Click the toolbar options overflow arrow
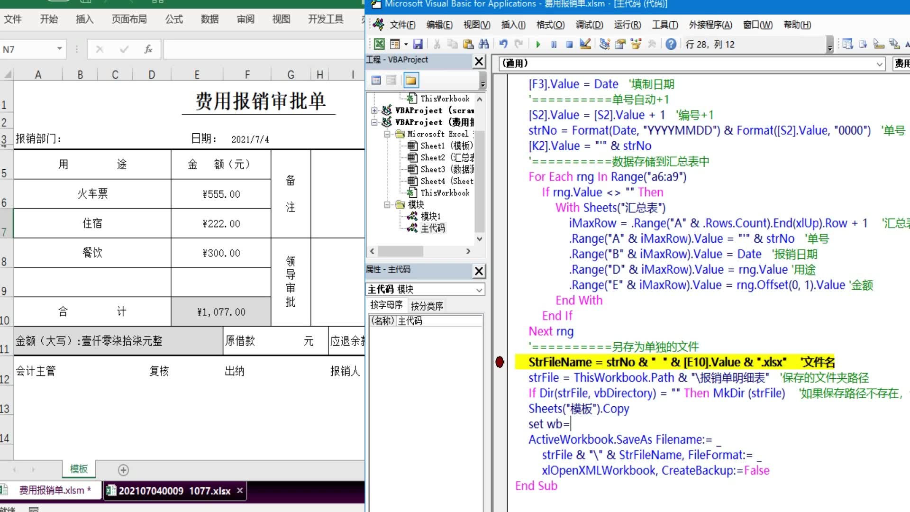The height and width of the screenshot is (512, 910). point(829,45)
